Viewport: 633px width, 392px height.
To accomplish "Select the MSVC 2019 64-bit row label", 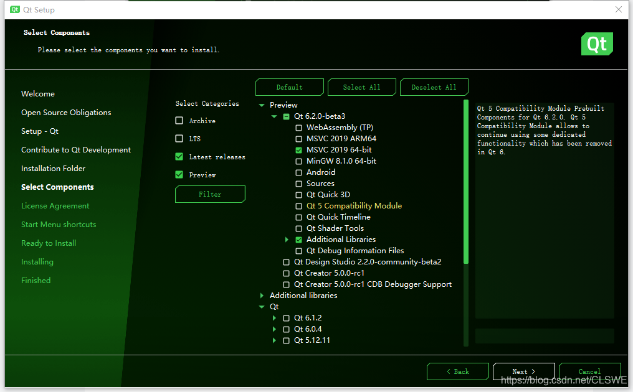I will (339, 149).
